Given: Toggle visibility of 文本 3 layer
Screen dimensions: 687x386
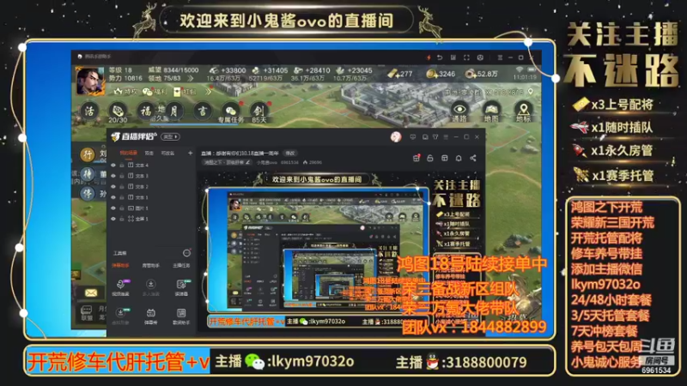Looking at the screenshot, I should tap(113, 176).
